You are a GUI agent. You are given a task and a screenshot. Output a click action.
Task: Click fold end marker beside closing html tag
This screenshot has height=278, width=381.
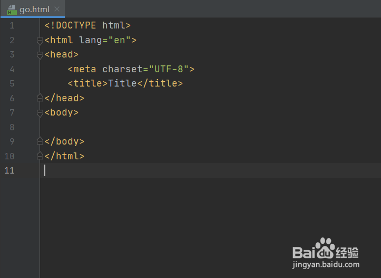click(x=40, y=156)
